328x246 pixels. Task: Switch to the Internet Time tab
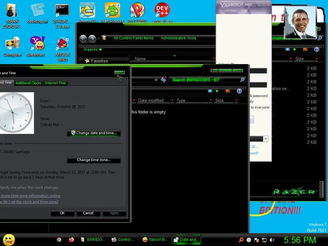pyautogui.click(x=55, y=83)
